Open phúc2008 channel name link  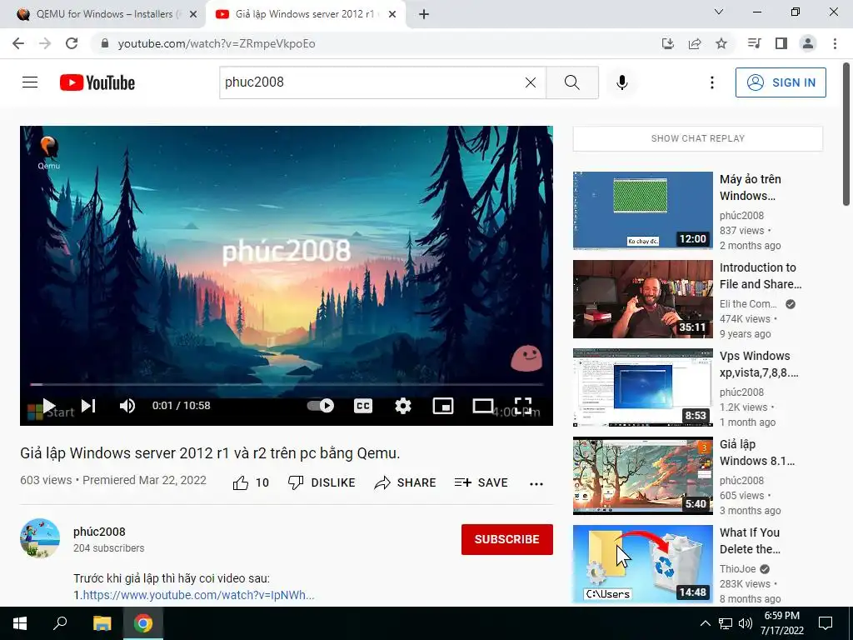[x=100, y=532]
